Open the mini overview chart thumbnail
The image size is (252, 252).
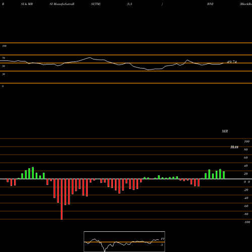point(124,241)
